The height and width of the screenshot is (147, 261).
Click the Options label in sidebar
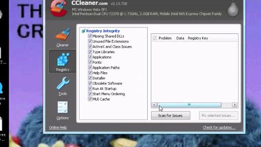click(x=62, y=118)
